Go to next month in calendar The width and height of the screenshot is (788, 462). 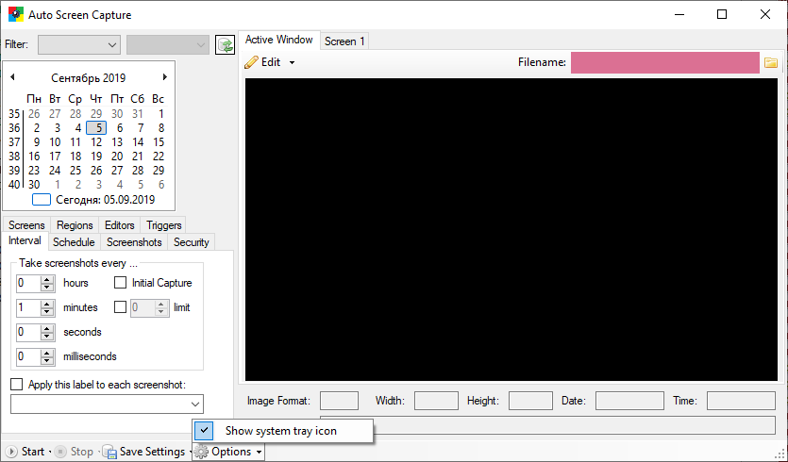(x=165, y=76)
